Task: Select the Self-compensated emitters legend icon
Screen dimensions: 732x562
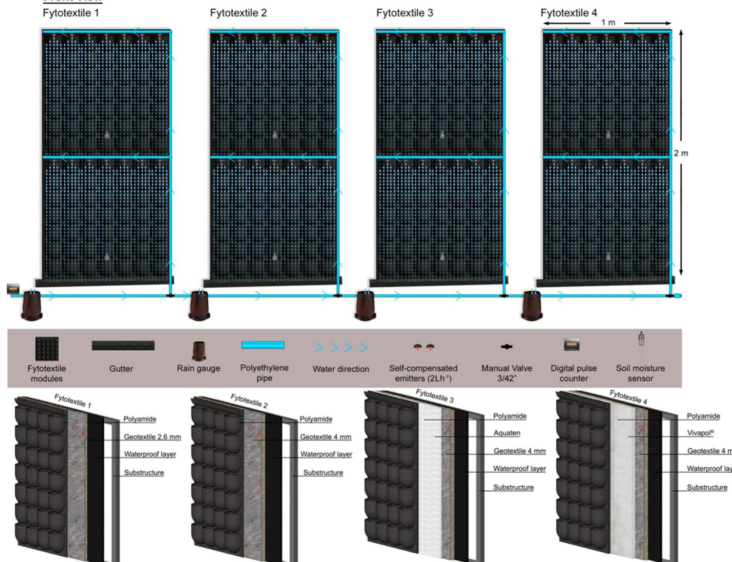Action: [423, 347]
